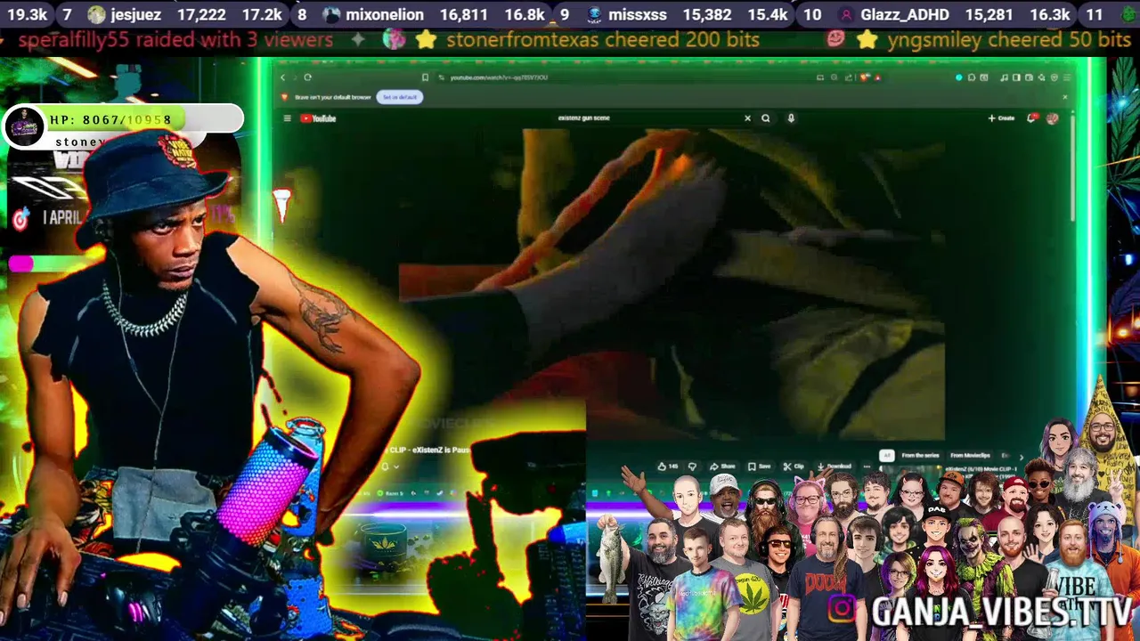Open the subscription bell dropdown under title

coord(390,466)
